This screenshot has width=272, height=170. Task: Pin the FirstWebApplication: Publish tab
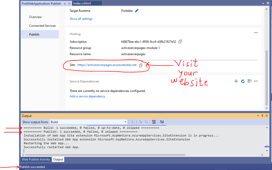(65, 4)
